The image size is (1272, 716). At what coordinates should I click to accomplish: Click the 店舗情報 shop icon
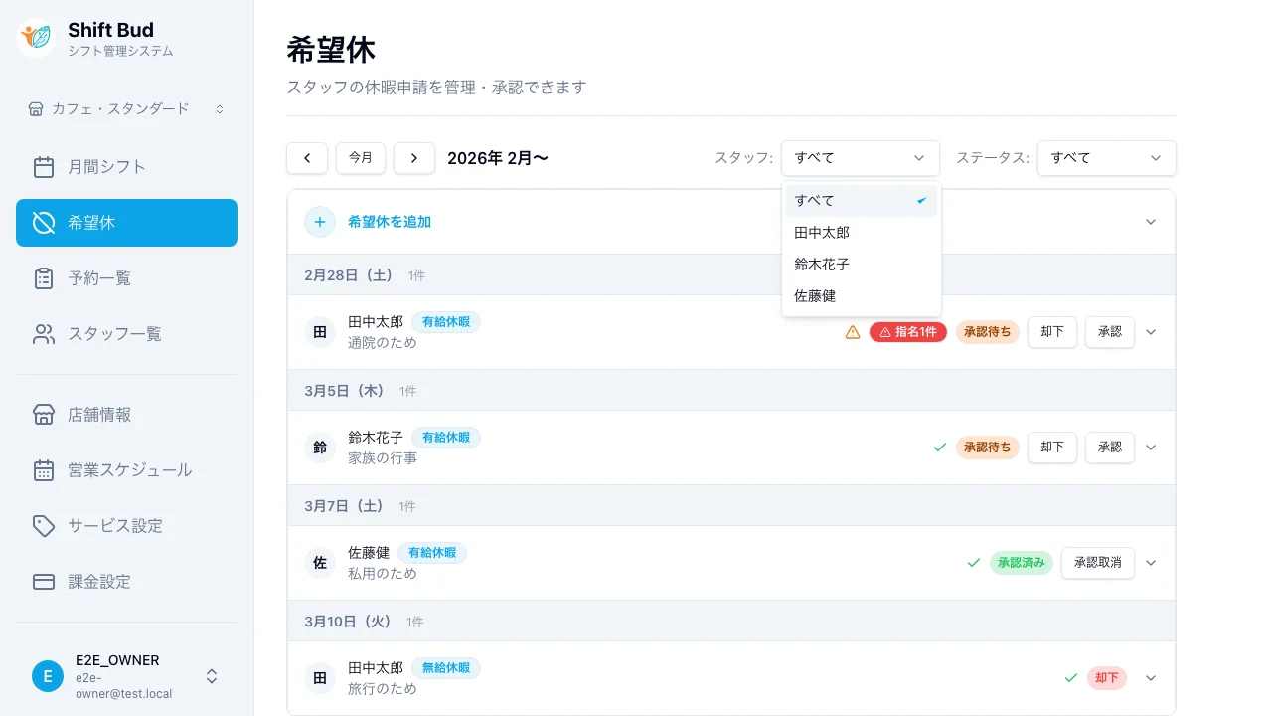[x=44, y=415]
